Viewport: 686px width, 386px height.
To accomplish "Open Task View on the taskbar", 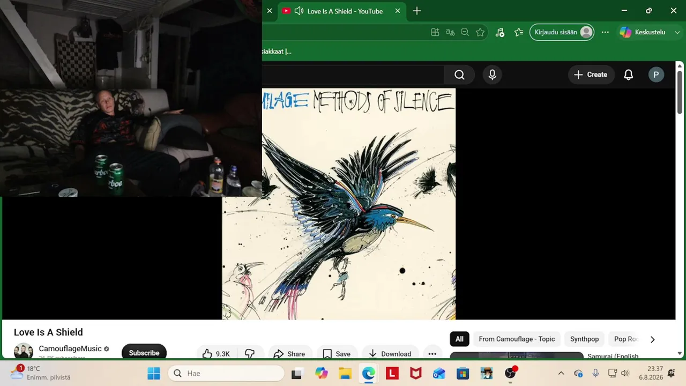I will (296, 373).
